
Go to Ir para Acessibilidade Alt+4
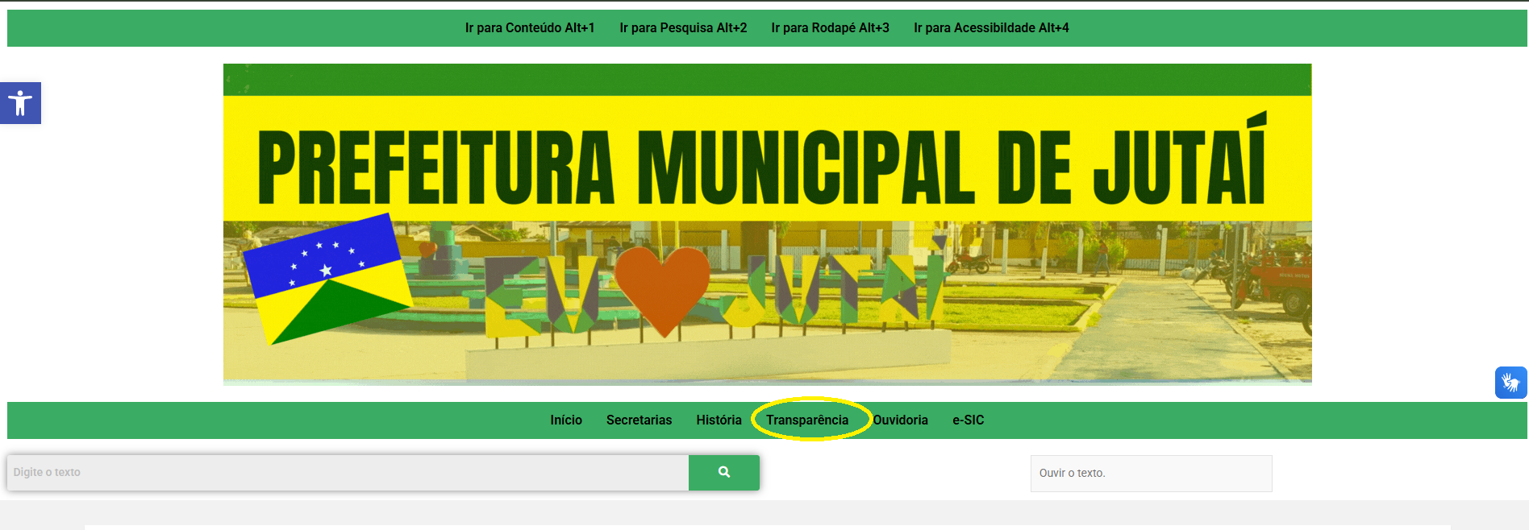pyautogui.click(x=990, y=27)
